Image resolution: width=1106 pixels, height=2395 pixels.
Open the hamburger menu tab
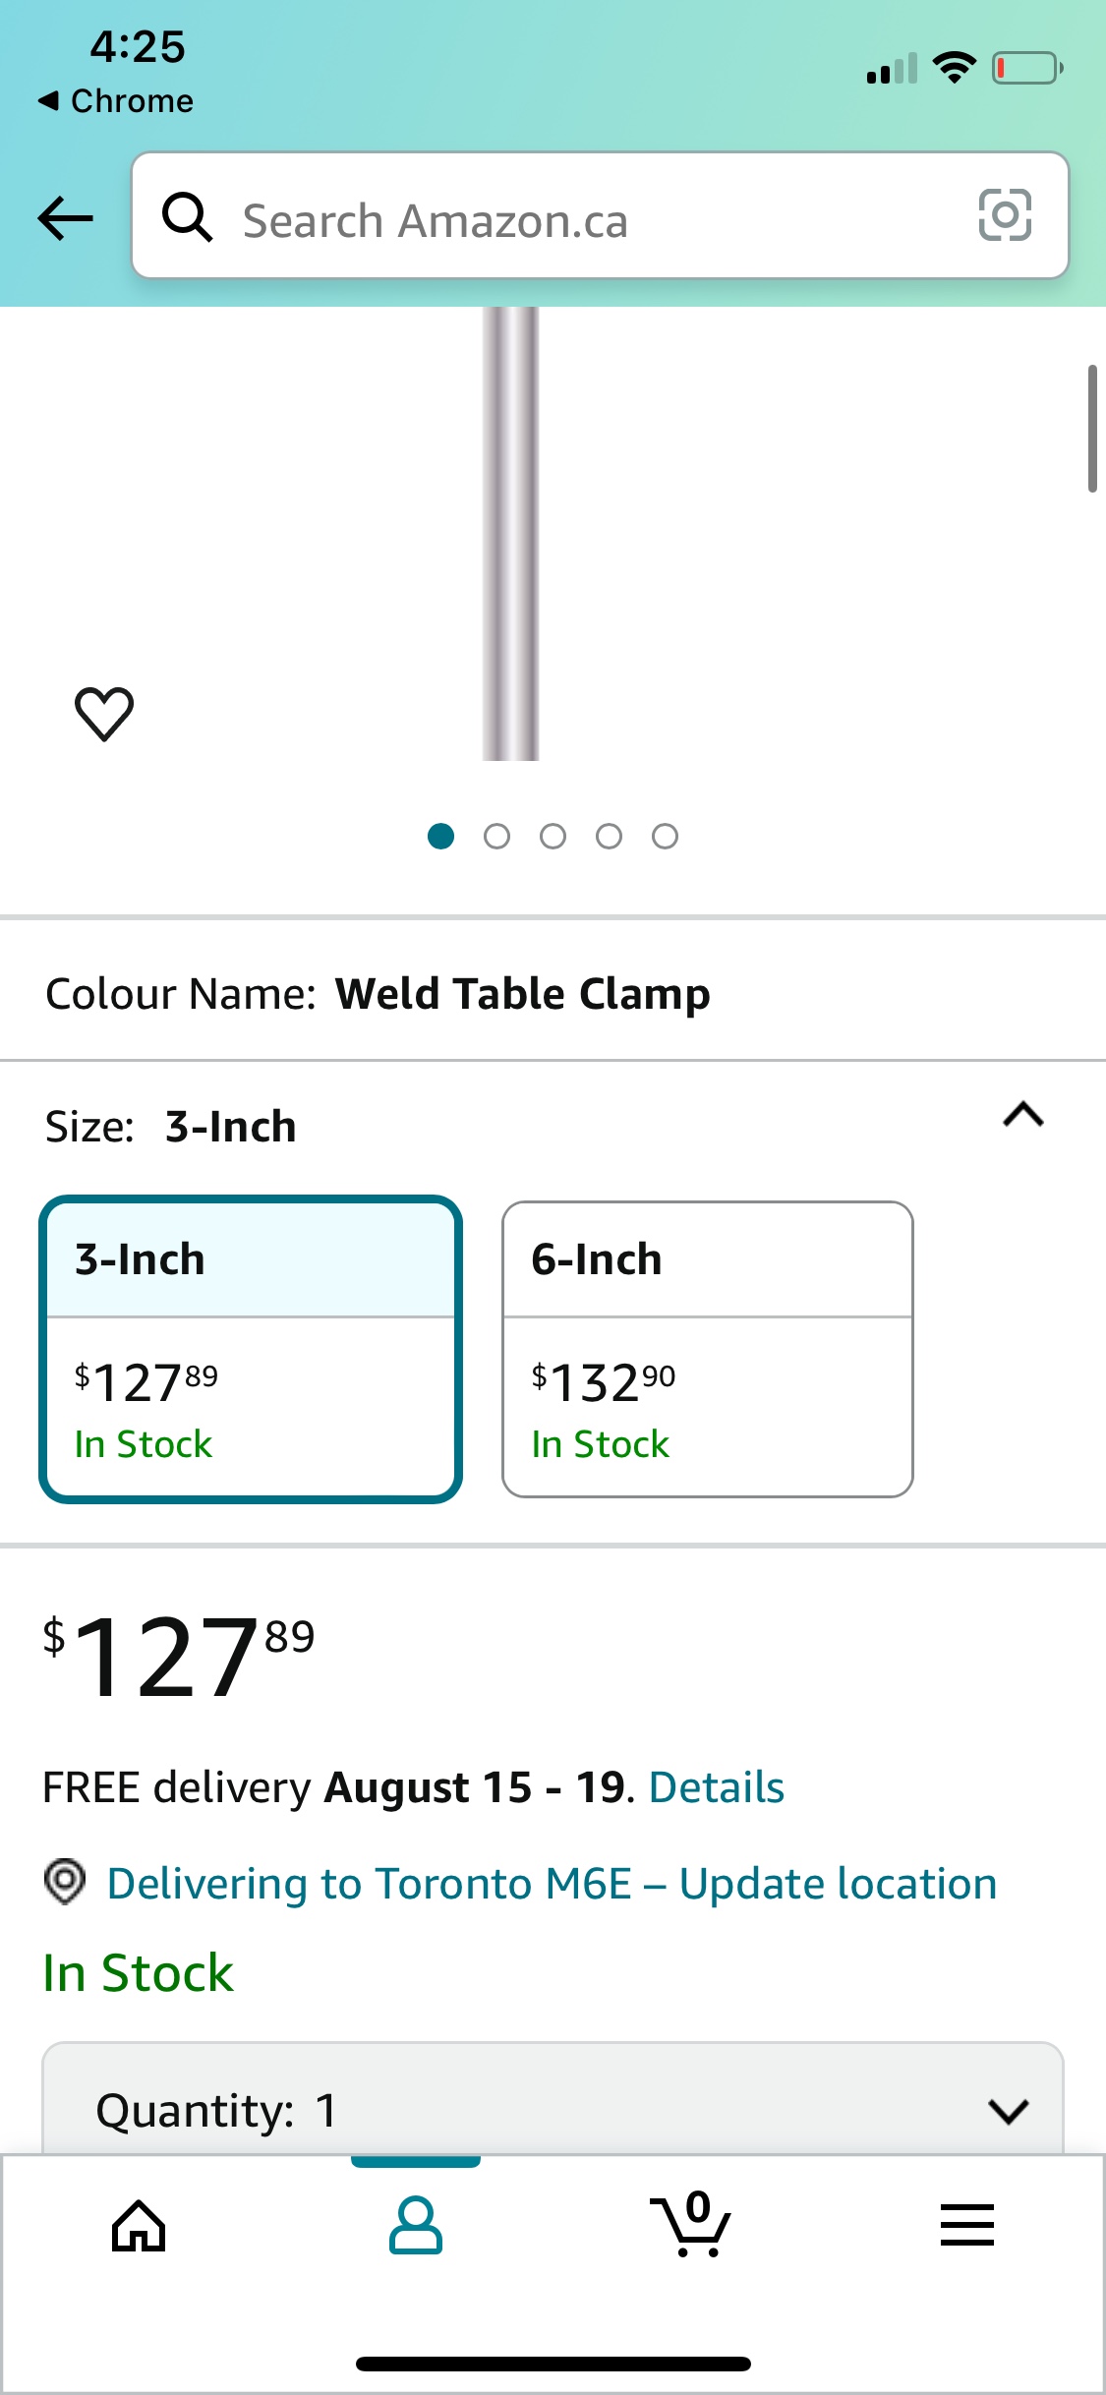[967, 2226]
